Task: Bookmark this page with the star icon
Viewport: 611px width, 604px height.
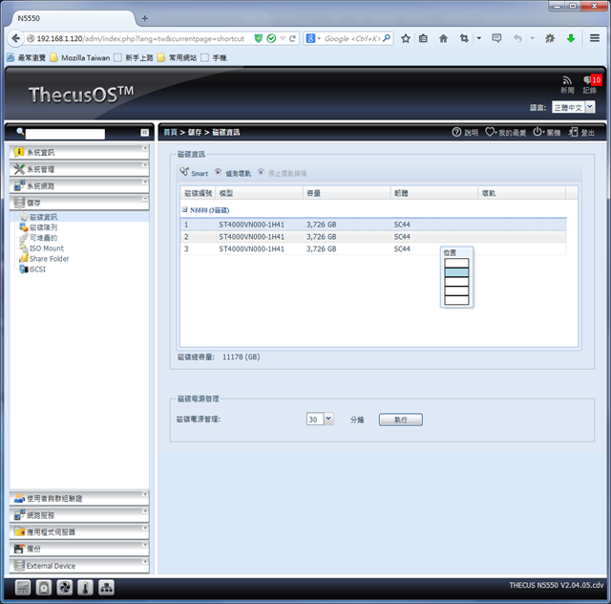Action: [x=406, y=38]
